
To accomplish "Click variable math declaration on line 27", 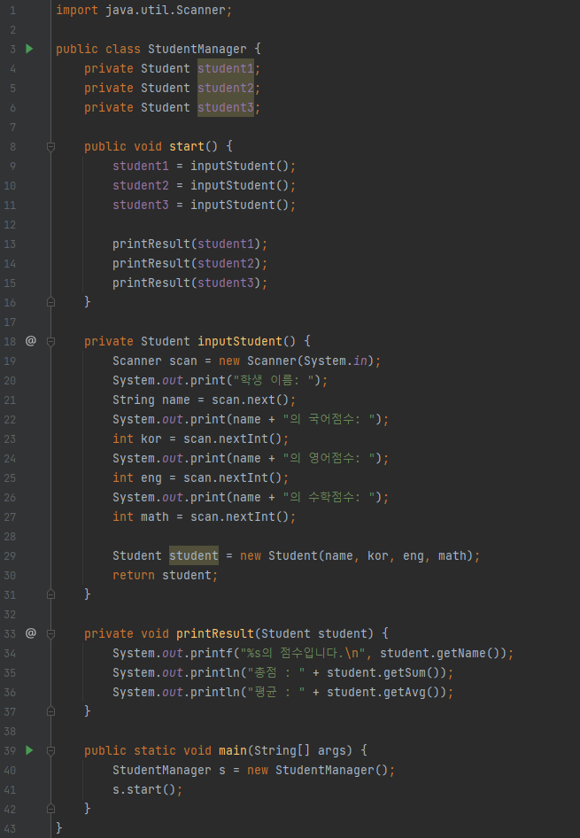I will point(155,516).
